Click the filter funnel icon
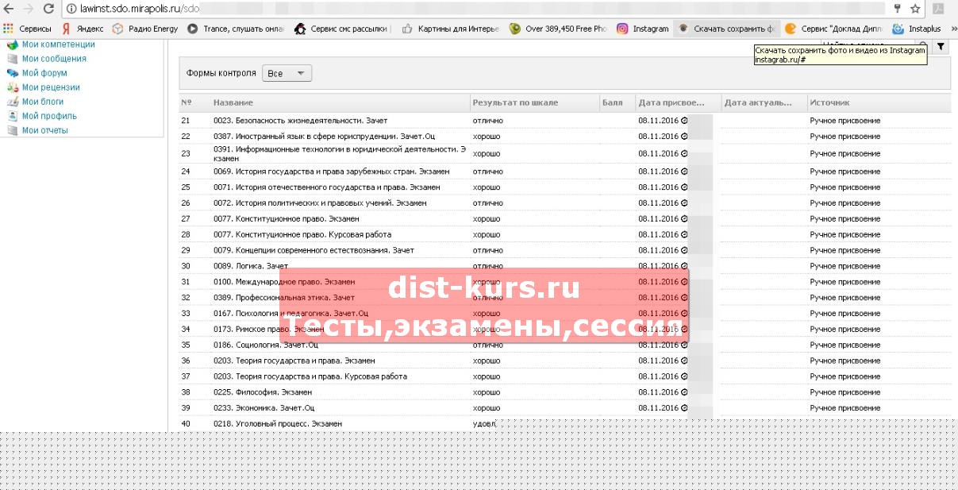This screenshot has width=958, height=490. (x=941, y=47)
